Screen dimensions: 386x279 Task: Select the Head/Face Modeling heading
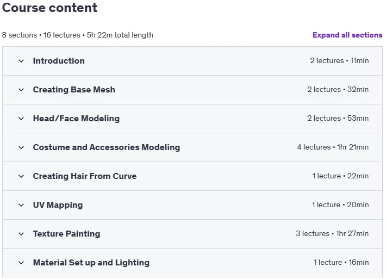click(x=76, y=119)
